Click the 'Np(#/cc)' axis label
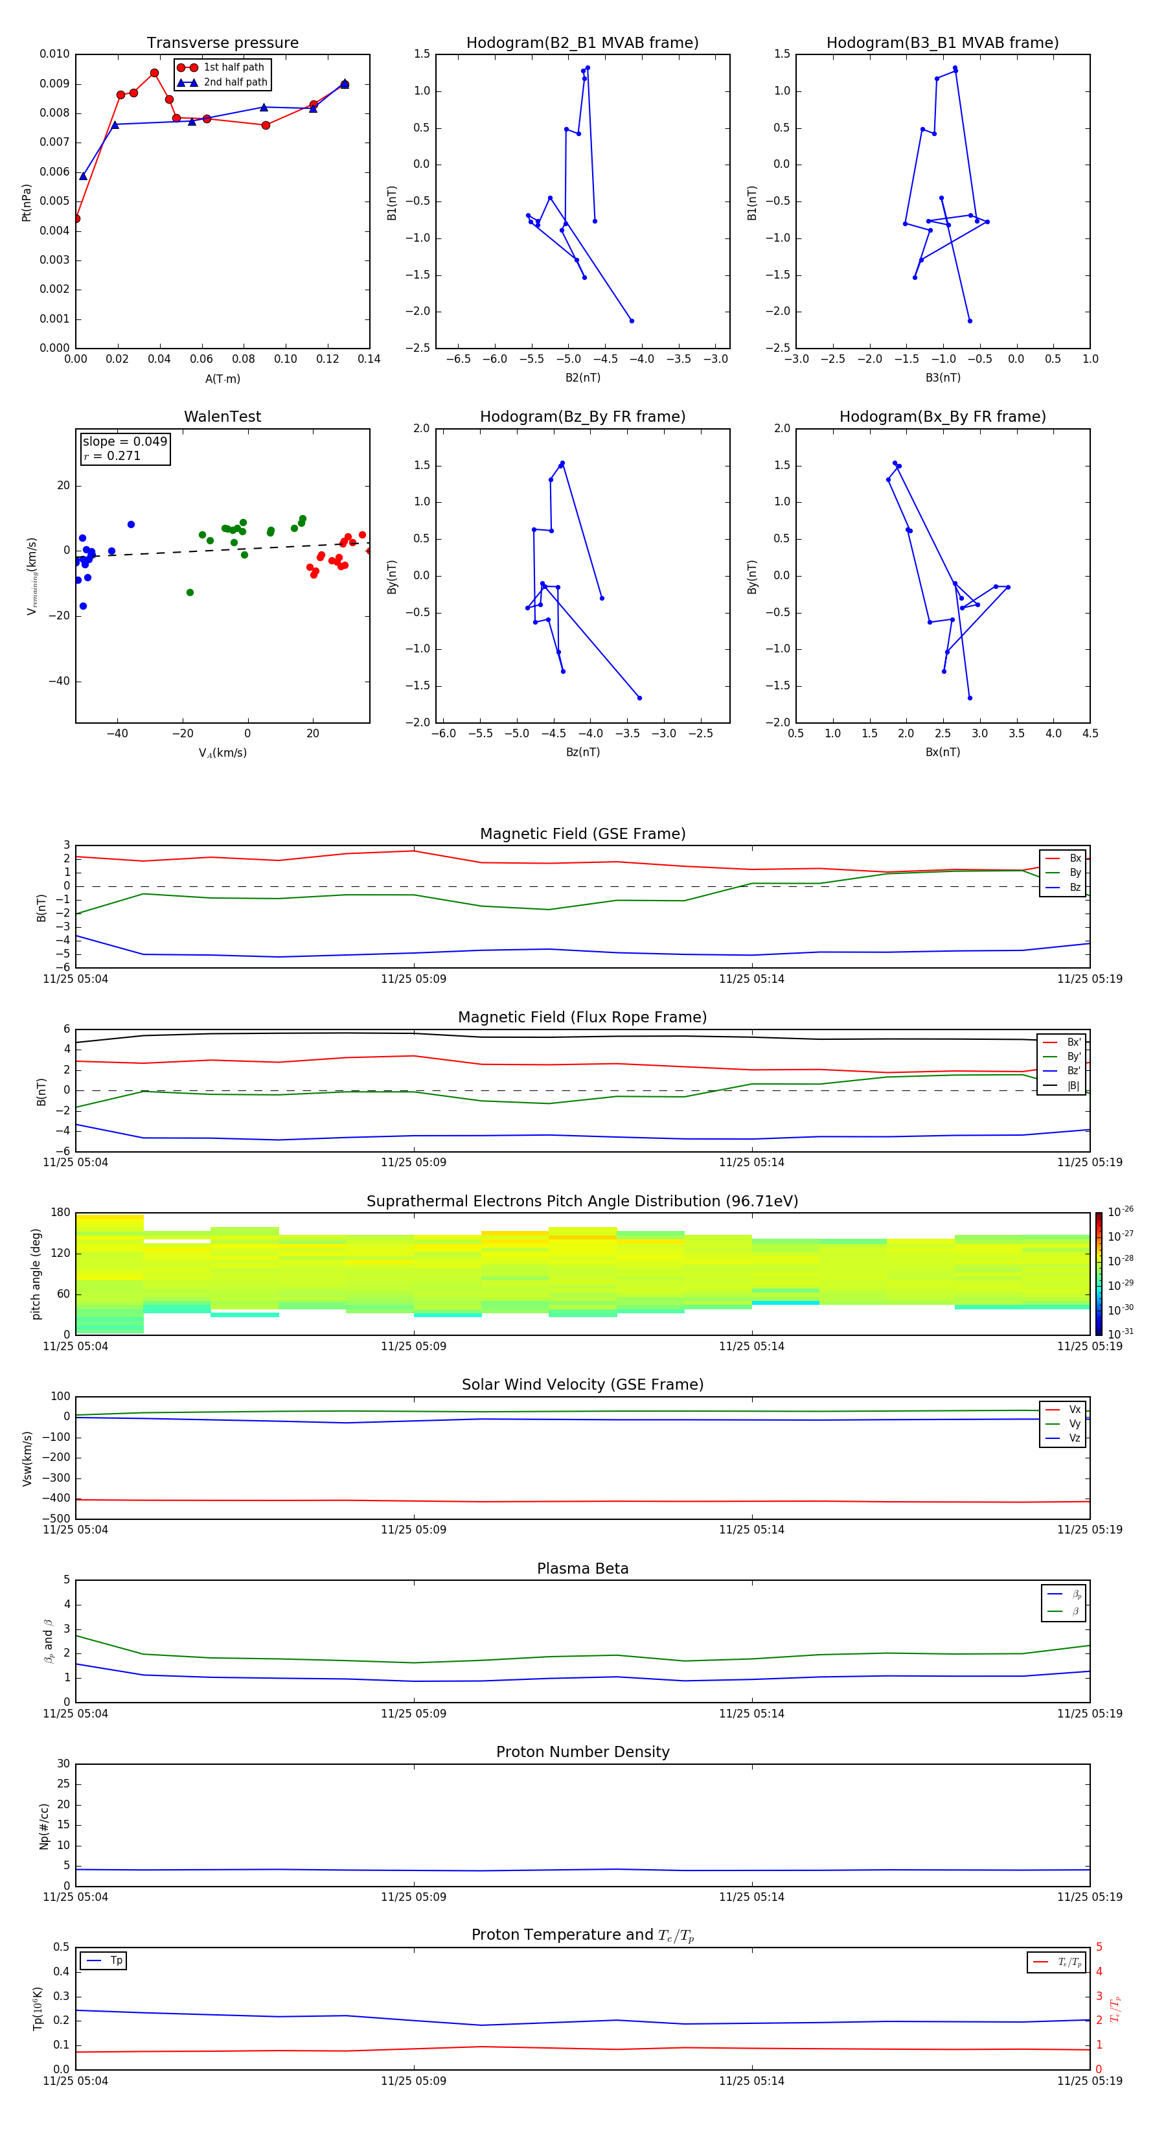The width and height of the screenshot is (1166, 2138). pyautogui.click(x=45, y=1825)
